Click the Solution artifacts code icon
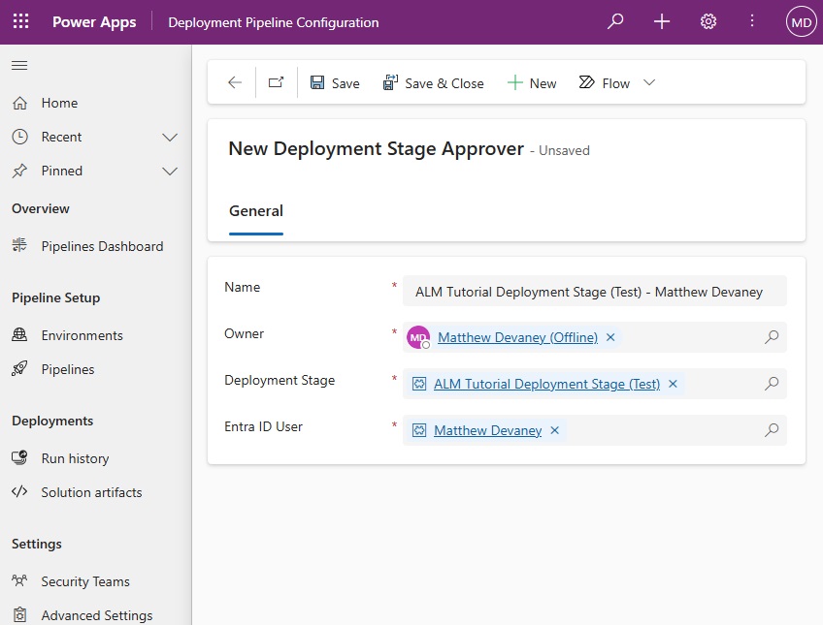The width and height of the screenshot is (823, 625). coord(20,491)
